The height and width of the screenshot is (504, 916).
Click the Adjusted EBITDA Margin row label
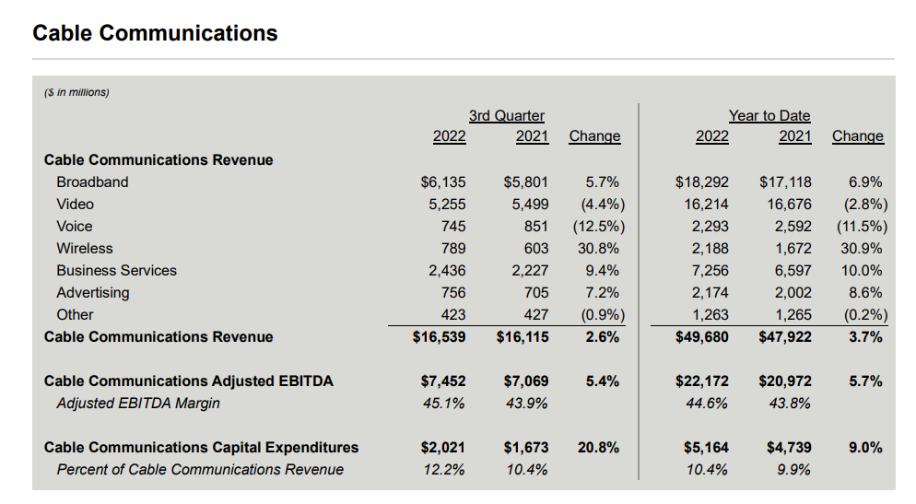(x=138, y=404)
